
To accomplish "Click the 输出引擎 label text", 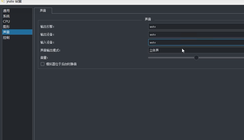I will (x=47, y=27).
